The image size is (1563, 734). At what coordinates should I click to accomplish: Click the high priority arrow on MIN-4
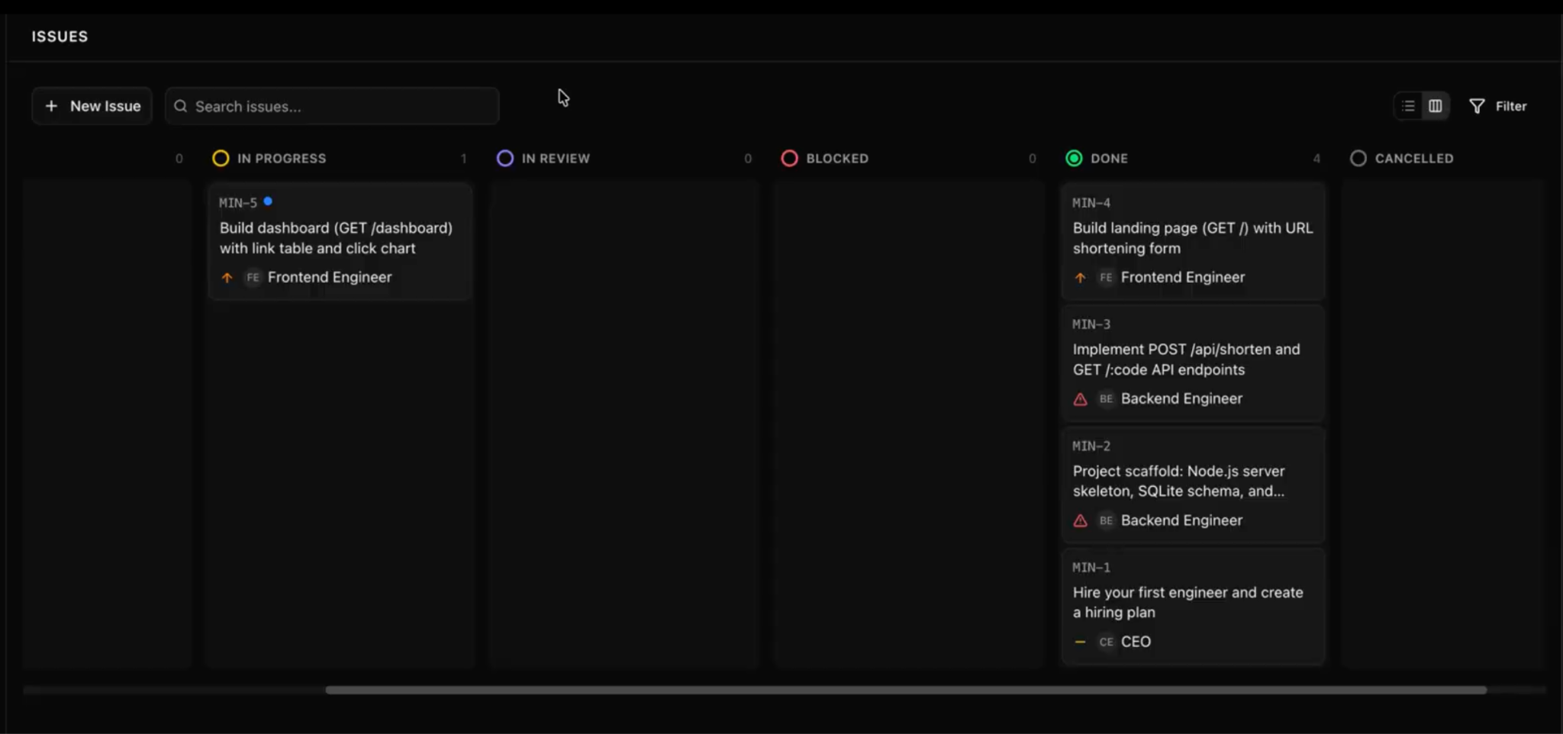click(1081, 278)
